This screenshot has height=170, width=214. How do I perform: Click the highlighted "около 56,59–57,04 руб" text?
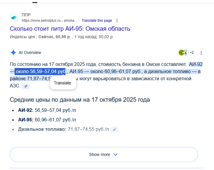click(x=40, y=71)
